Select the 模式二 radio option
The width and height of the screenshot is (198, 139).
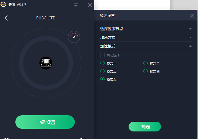tap(146, 63)
